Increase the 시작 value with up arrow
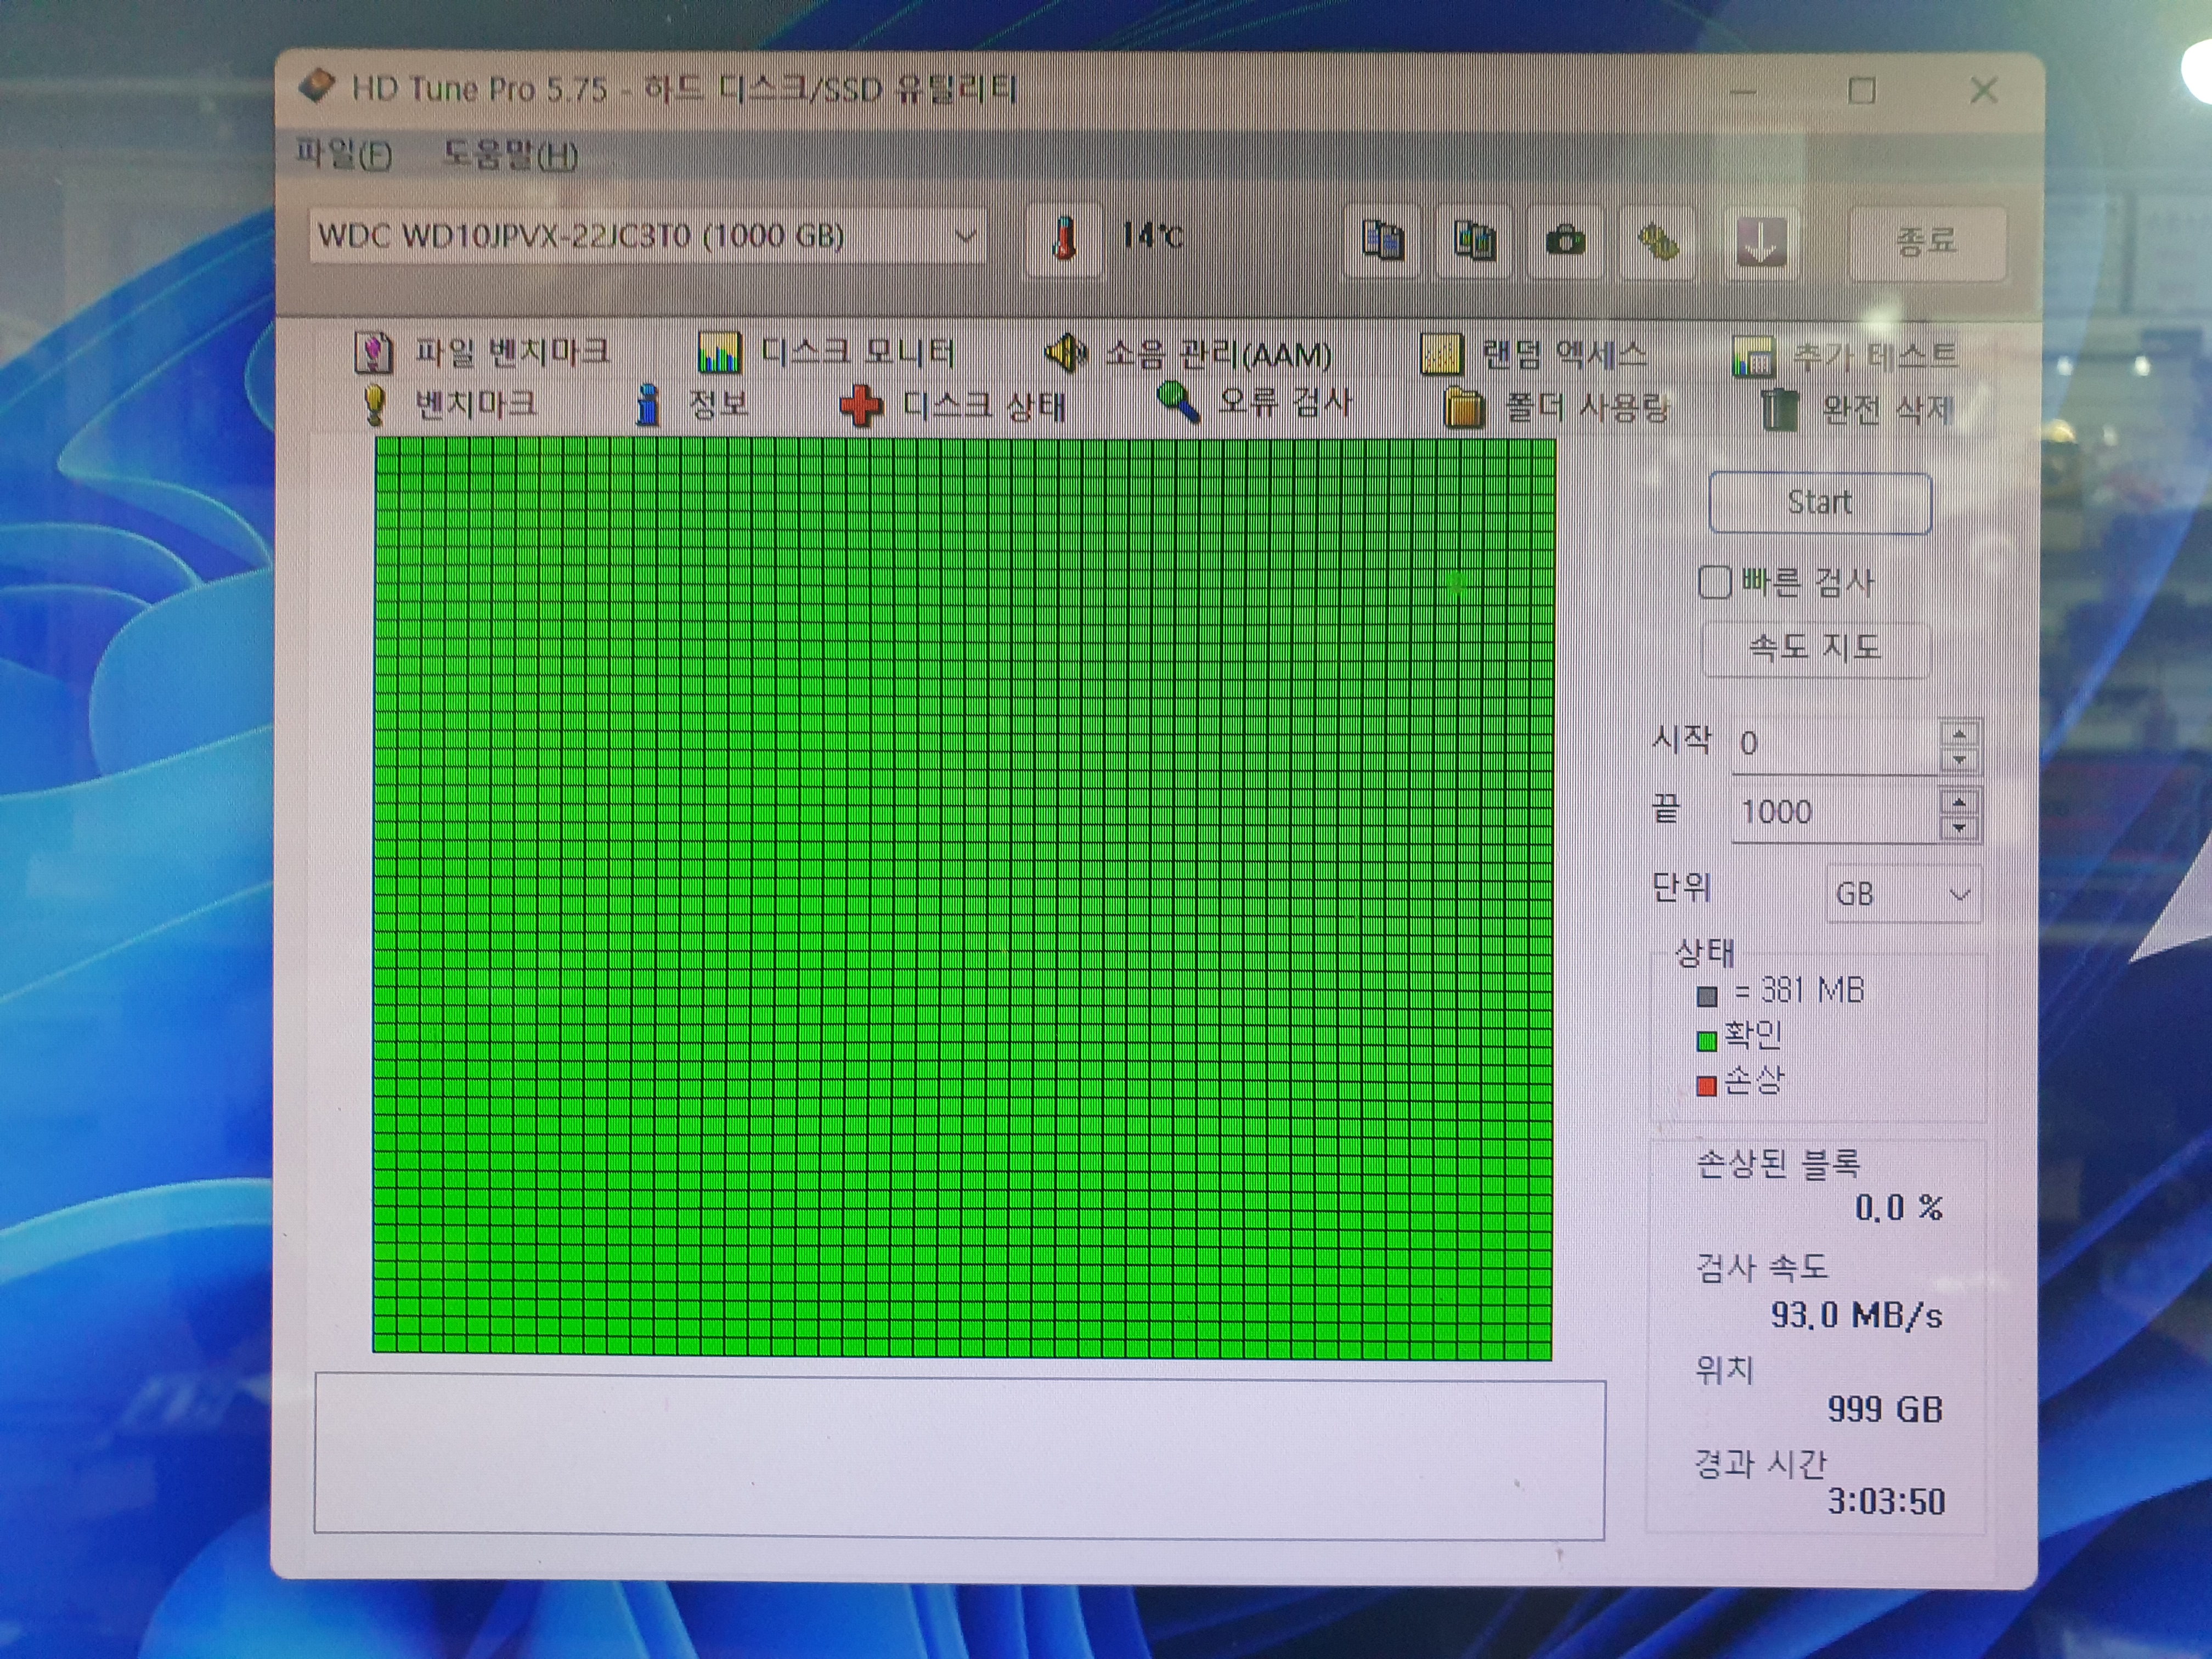Image resolution: width=2212 pixels, height=1659 pixels. [1960, 734]
